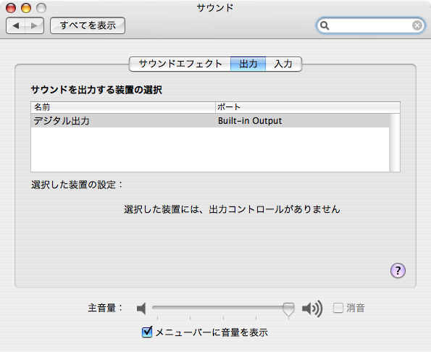The height and width of the screenshot is (352, 431).
Task: Click the low volume speaker icon
Action: 141,309
